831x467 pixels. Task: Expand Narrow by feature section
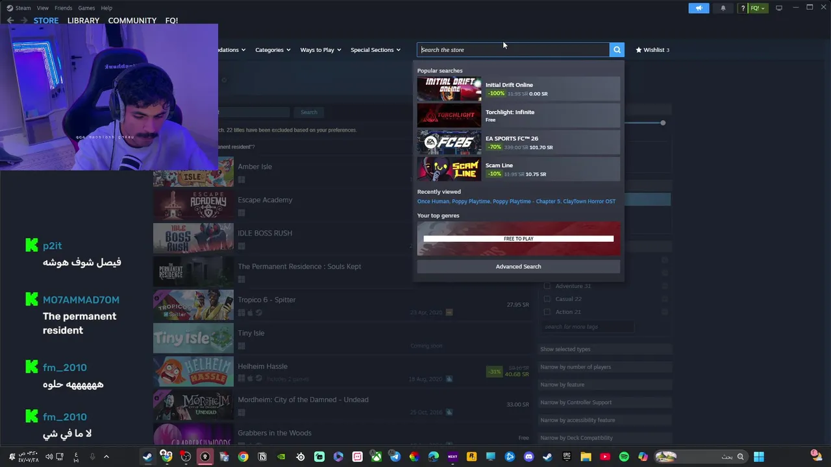click(x=604, y=385)
